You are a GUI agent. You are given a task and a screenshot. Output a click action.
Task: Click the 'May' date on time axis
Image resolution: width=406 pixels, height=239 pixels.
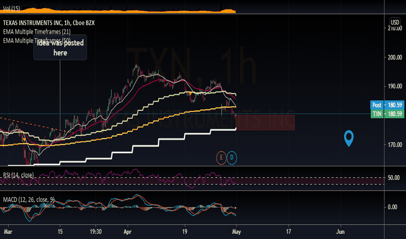pyautogui.click(x=237, y=232)
